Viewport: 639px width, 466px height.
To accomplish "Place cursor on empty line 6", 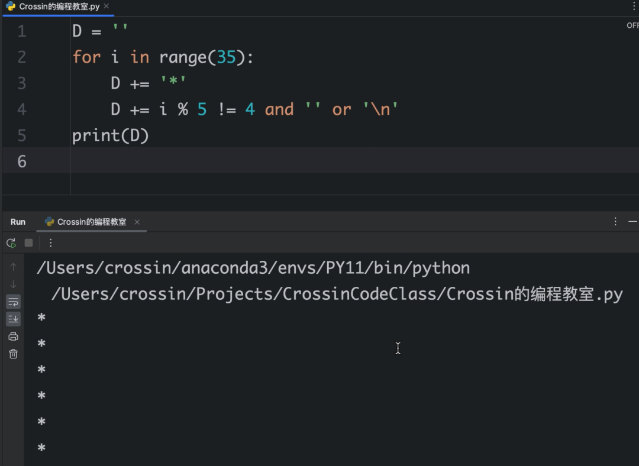I will [354, 160].
